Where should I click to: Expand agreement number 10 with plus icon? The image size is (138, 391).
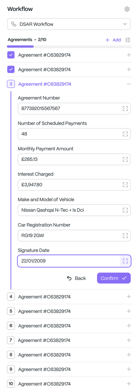pyautogui.click(x=129, y=384)
